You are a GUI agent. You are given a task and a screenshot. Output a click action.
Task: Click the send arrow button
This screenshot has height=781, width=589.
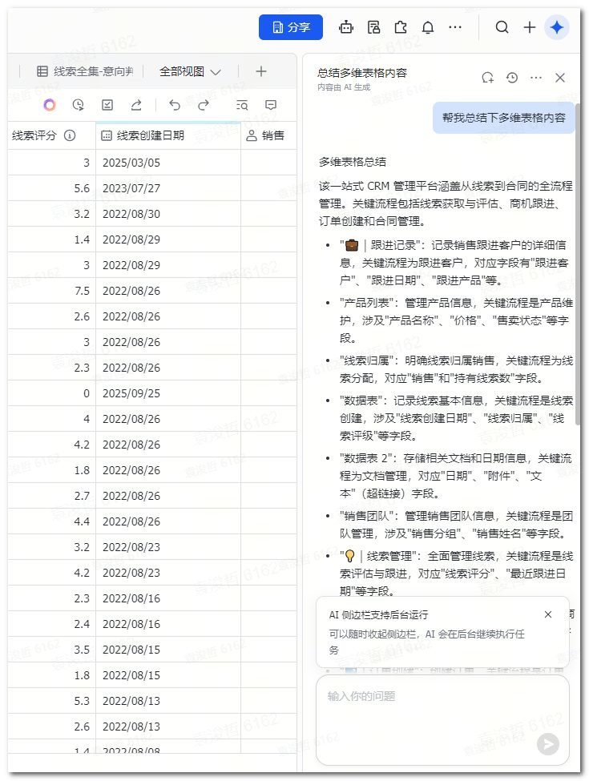[548, 744]
